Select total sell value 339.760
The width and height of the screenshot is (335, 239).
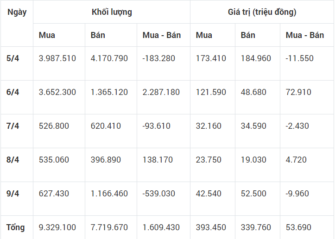[256, 227]
